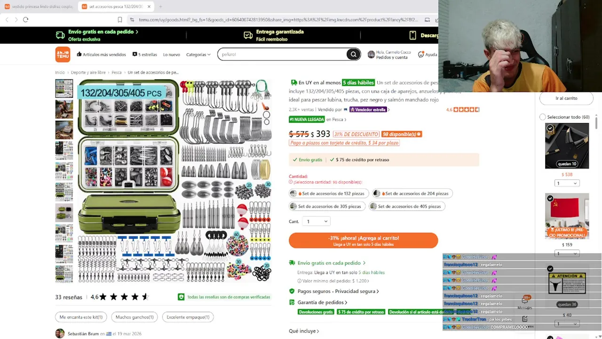The width and height of the screenshot is (602, 339).
Task: Click the bookmark icon in address bar
Action: click(120, 19)
